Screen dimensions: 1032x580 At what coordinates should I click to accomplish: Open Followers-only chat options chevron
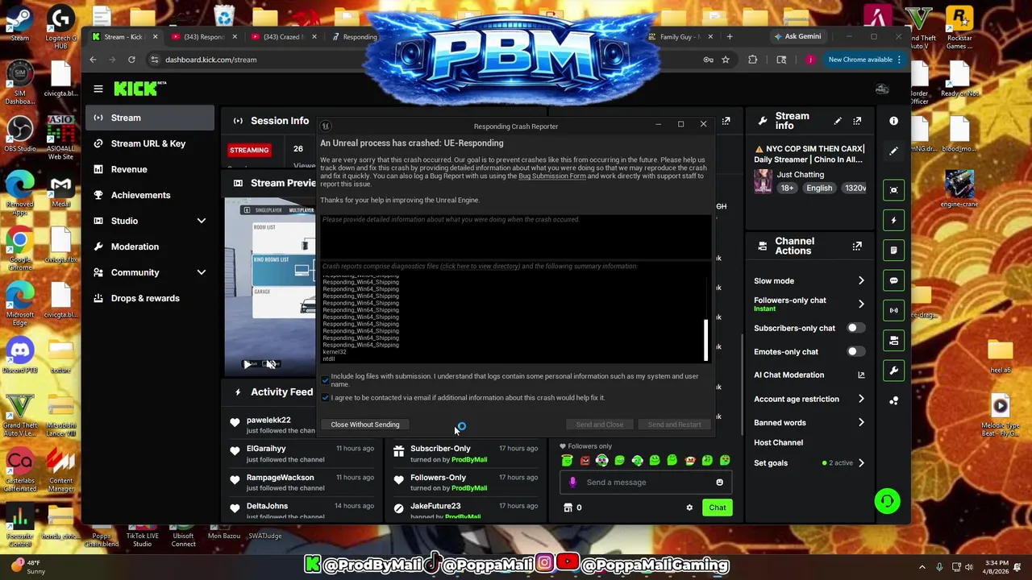coord(861,304)
